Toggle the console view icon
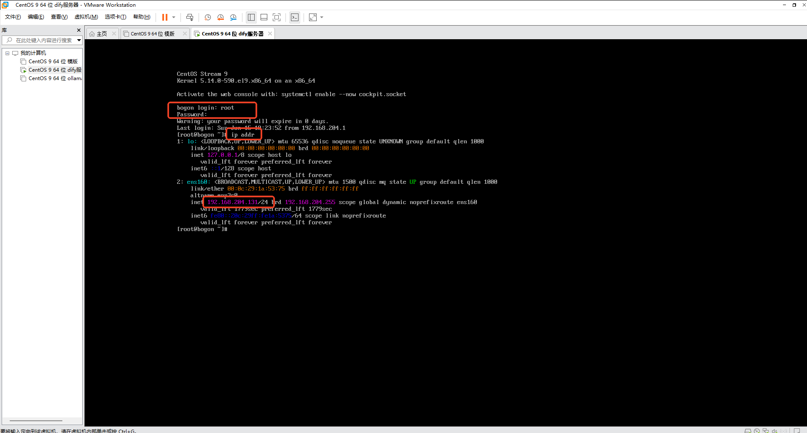Image resolution: width=807 pixels, height=433 pixels. pos(295,17)
